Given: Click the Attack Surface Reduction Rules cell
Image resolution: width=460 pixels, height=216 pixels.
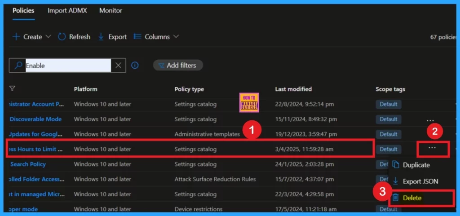Looking at the screenshot, I should (215, 179).
